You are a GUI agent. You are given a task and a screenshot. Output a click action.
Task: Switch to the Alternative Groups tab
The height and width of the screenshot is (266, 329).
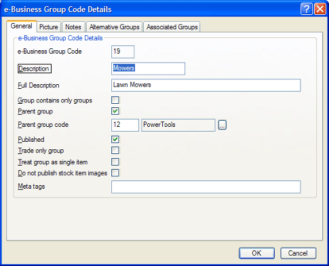click(114, 27)
